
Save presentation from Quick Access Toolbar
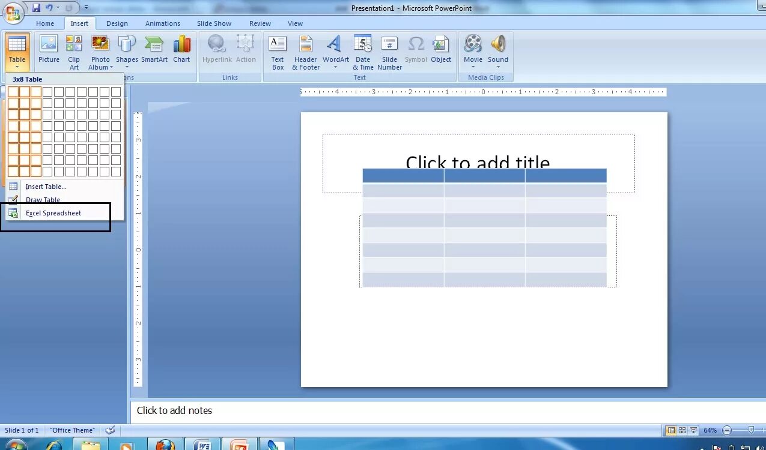(x=36, y=8)
